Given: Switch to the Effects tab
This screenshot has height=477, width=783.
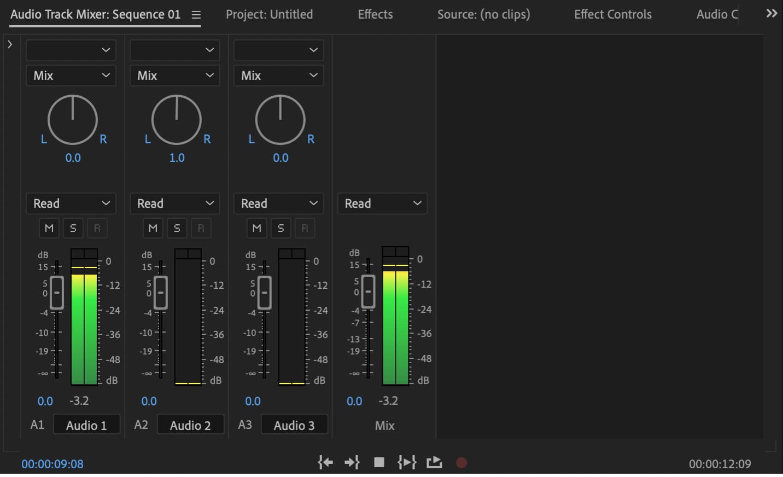Looking at the screenshot, I should [375, 15].
